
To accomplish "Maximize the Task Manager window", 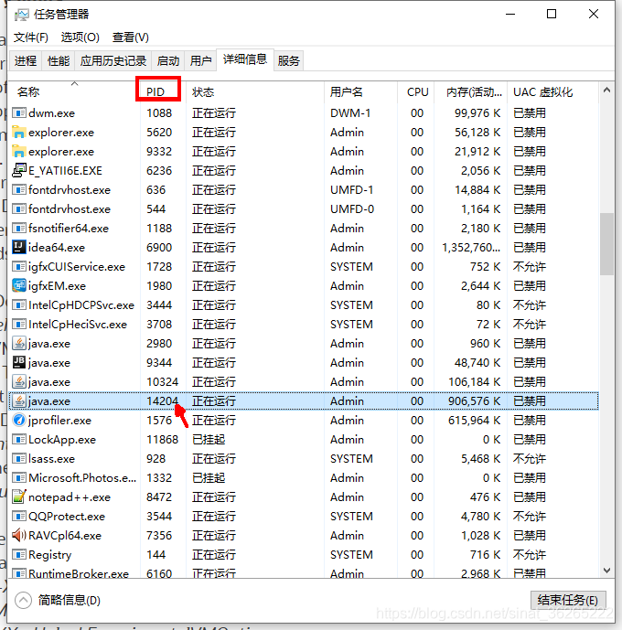I will click(x=552, y=14).
